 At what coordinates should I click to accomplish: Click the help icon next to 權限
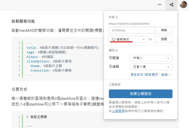(116, 50)
